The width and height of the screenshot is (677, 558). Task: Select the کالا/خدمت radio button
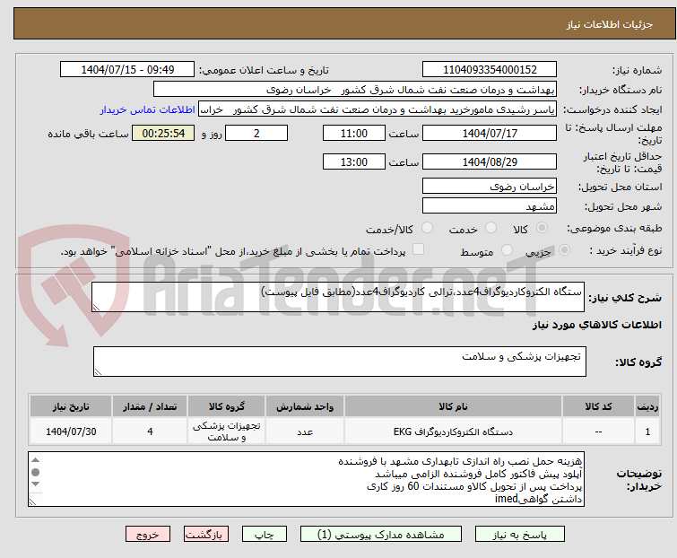click(427, 228)
